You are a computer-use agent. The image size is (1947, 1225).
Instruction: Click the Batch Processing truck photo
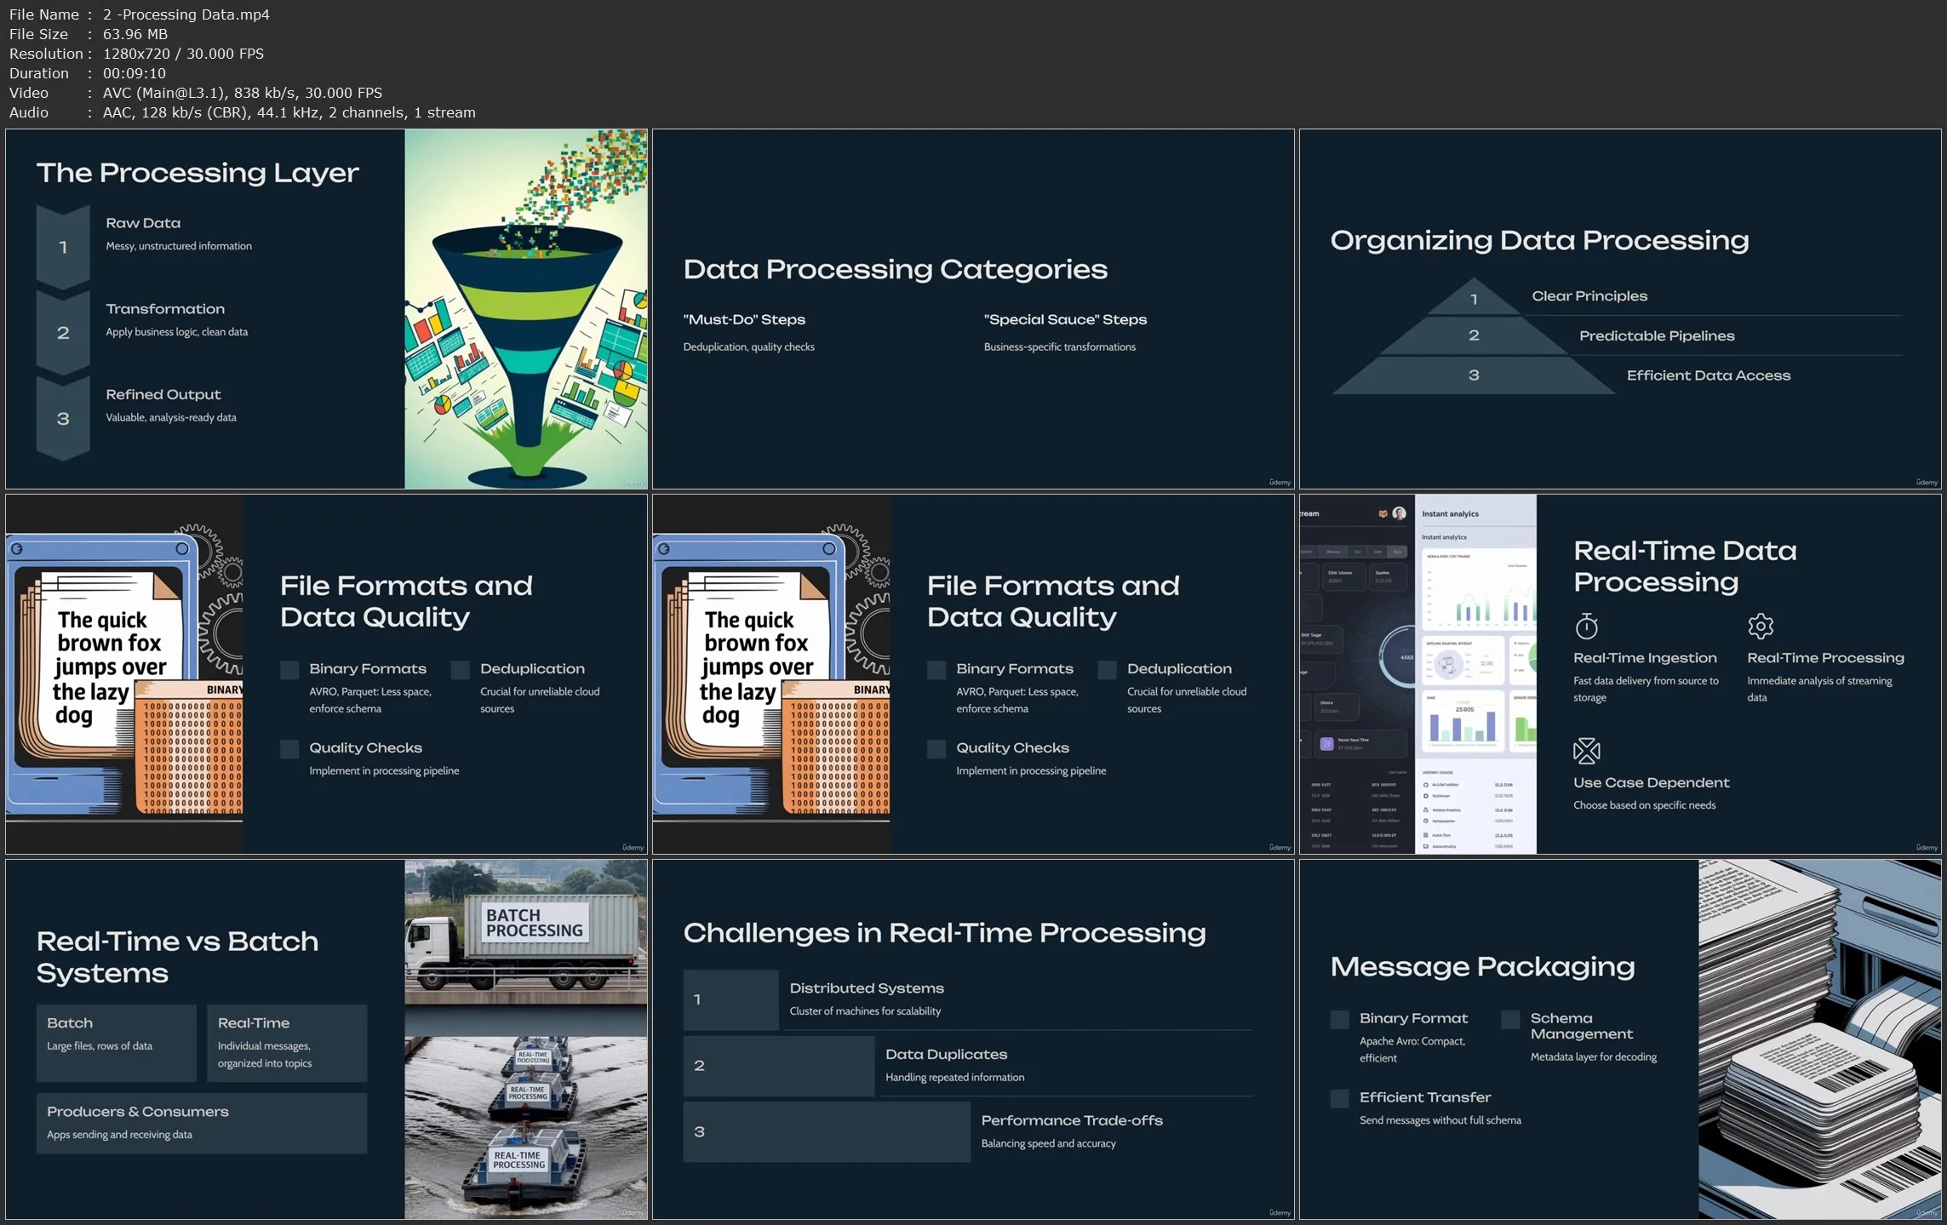(525, 932)
